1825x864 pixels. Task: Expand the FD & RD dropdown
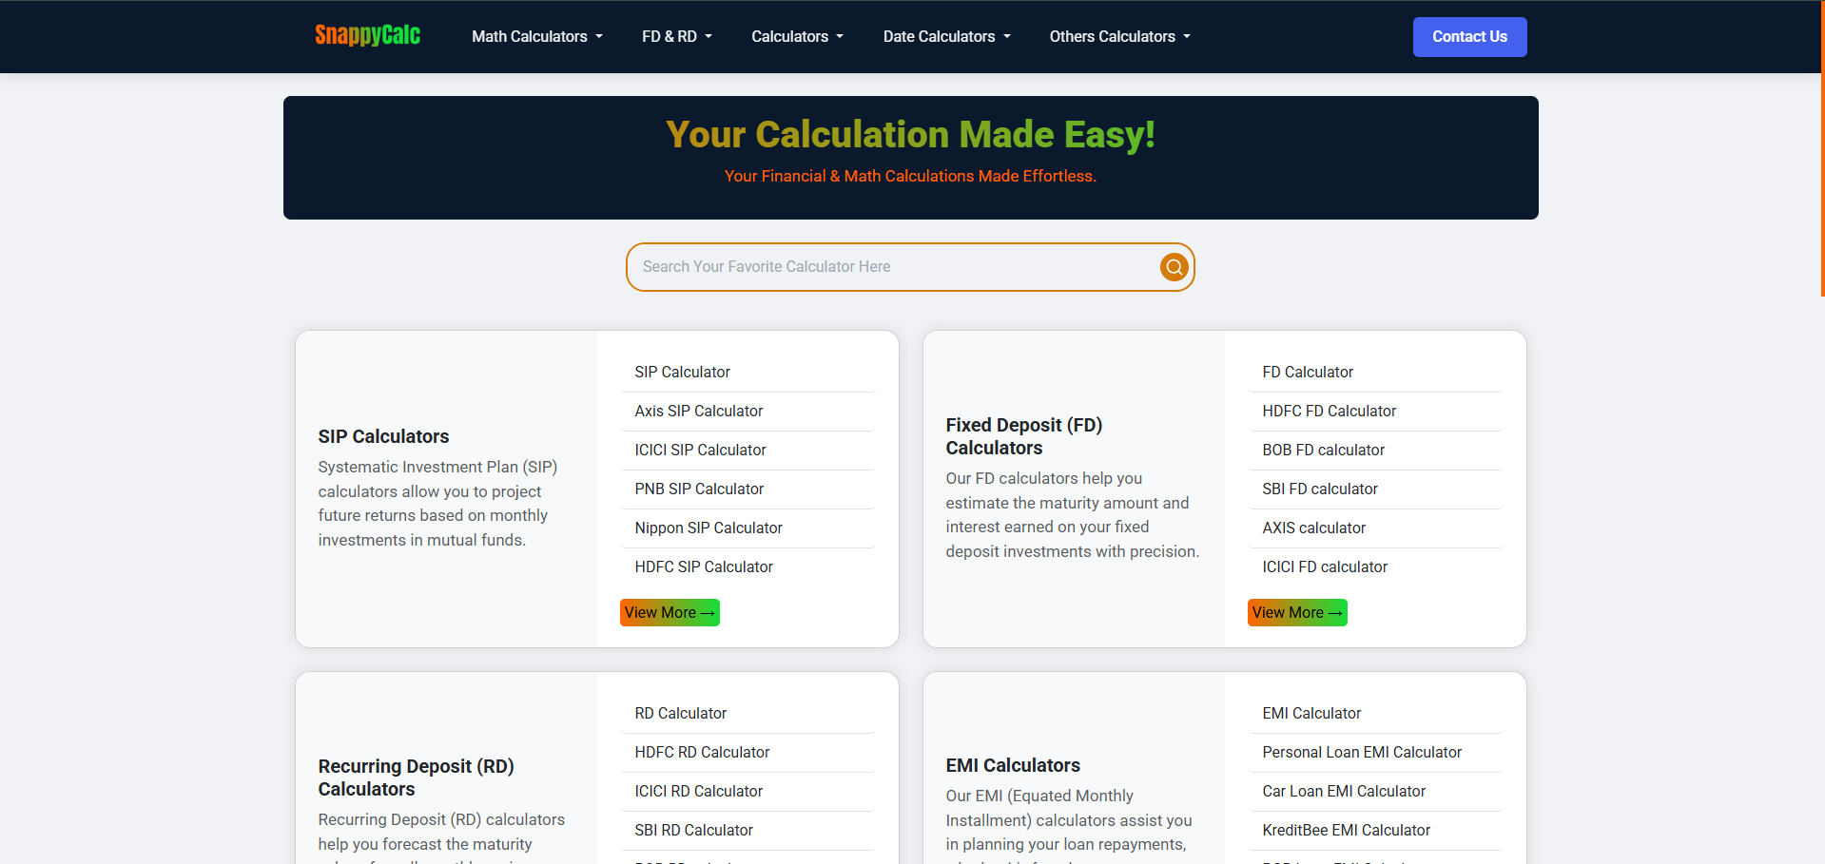(x=677, y=36)
